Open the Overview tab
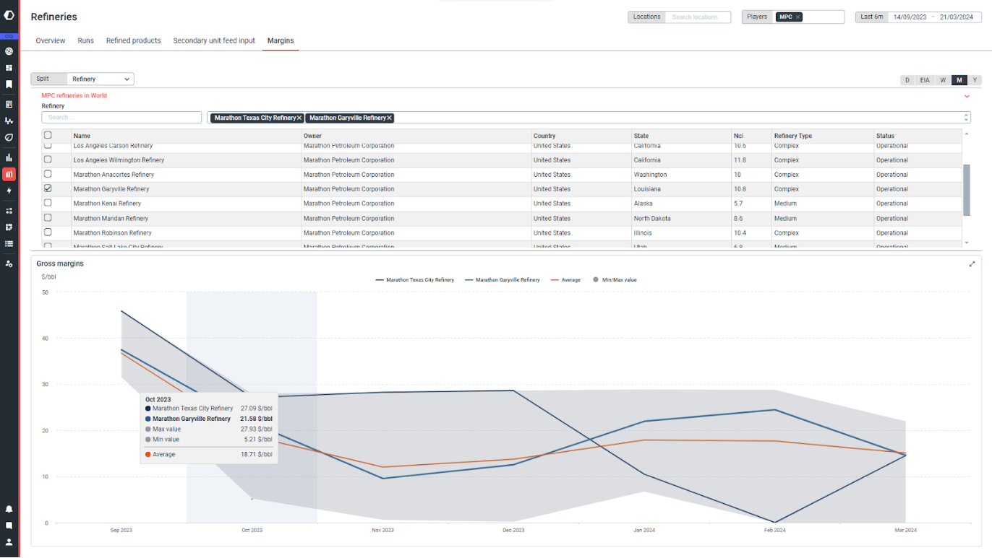The width and height of the screenshot is (992, 558). (x=50, y=40)
